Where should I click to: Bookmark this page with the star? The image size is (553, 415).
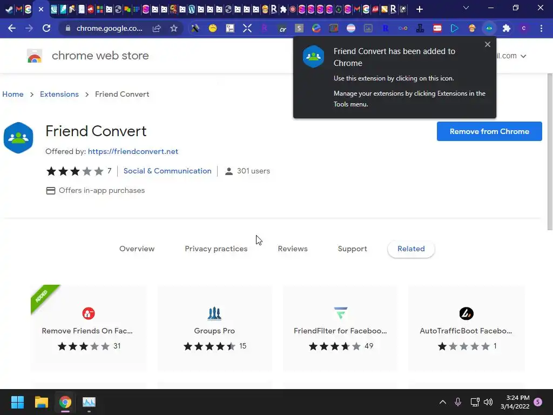coord(174,28)
